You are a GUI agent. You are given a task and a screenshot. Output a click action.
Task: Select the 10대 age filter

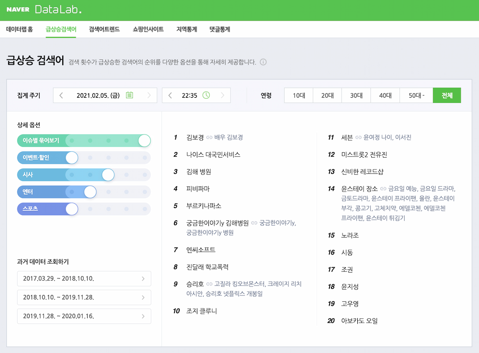point(299,95)
